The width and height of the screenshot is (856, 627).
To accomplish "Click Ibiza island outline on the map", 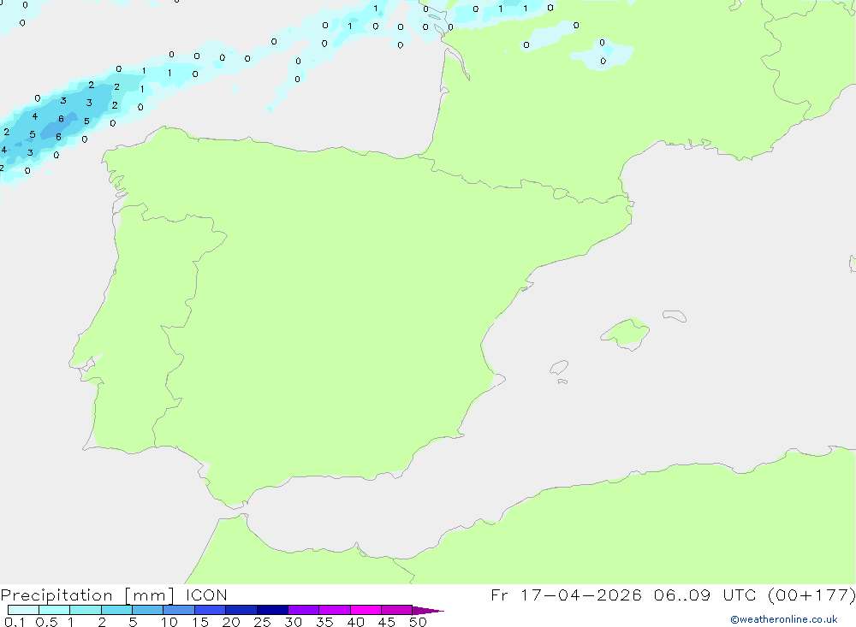I will coord(559,367).
